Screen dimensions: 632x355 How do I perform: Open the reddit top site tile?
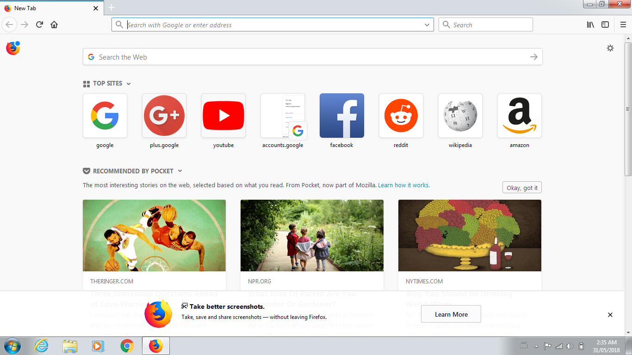point(401,116)
